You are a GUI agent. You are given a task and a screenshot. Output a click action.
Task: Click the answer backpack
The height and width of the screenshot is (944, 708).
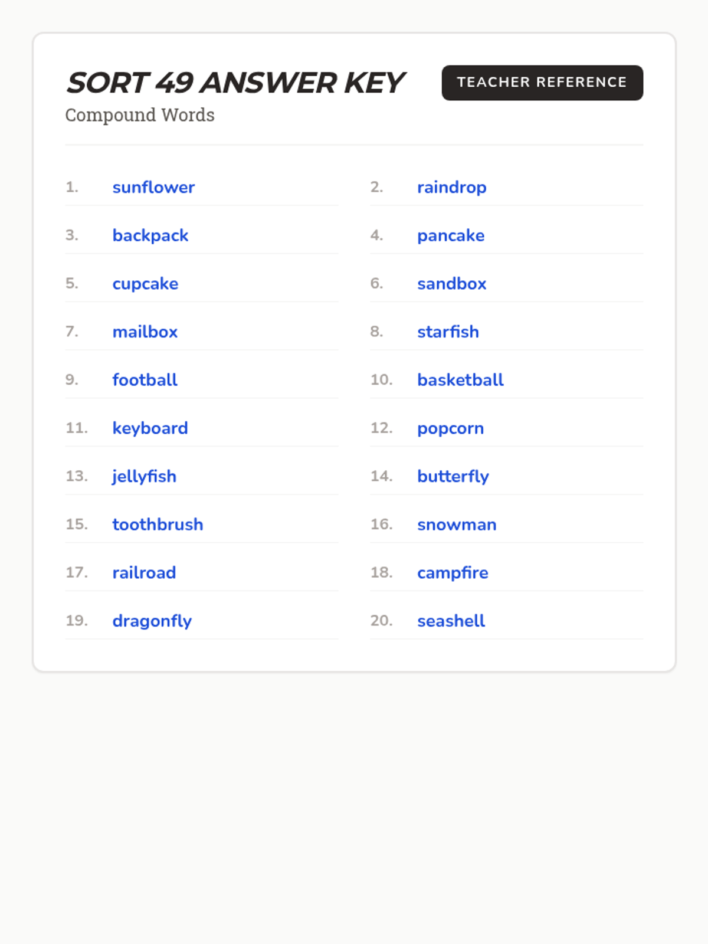click(150, 235)
